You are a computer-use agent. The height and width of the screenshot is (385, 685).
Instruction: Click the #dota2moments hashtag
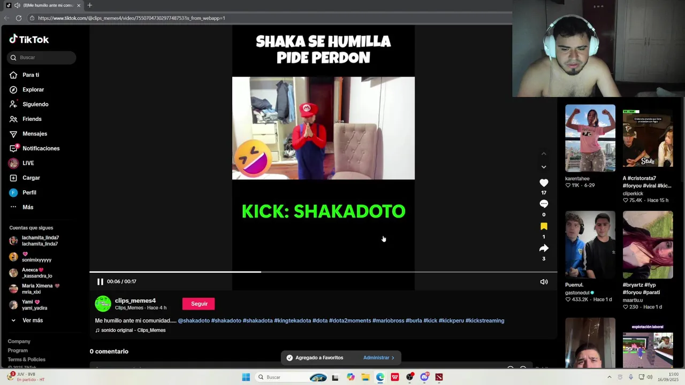[x=350, y=321]
